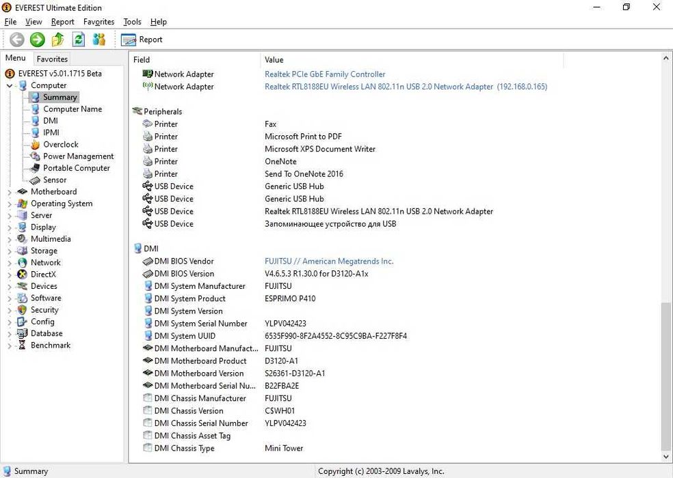Click the green Forward arrow icon

click(38, 40)
